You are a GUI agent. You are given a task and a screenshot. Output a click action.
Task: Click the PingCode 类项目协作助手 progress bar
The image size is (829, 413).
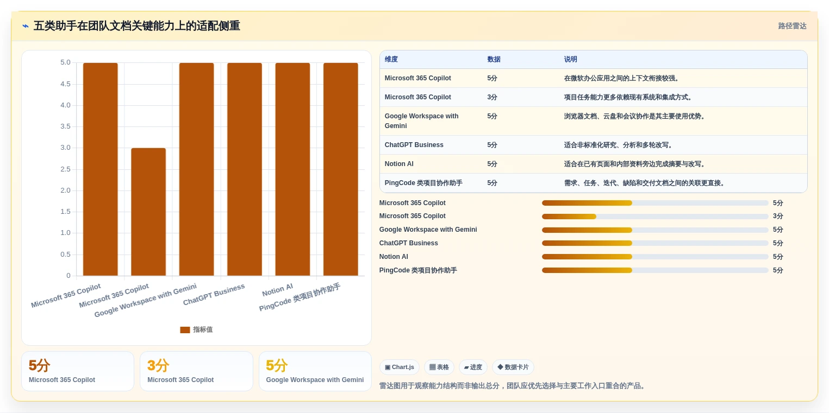click(655, 270)
